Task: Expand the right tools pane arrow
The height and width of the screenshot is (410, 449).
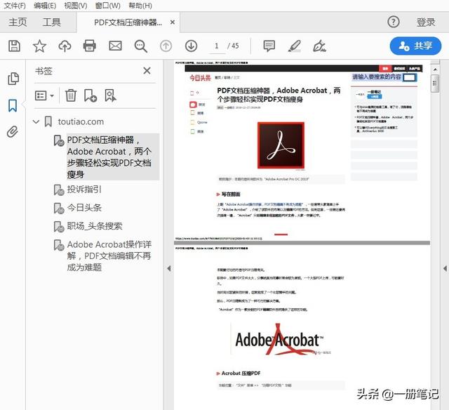Action: coord(445,268)
